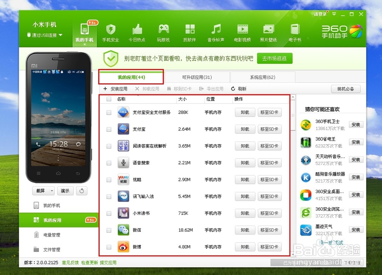382x275 pixels.
Task: Click the 演示 button under the phone
Action: pos(65,191)
